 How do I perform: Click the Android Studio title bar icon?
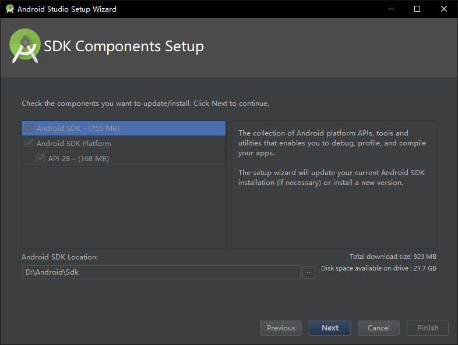pyautogui.click(x=10, y=9)
